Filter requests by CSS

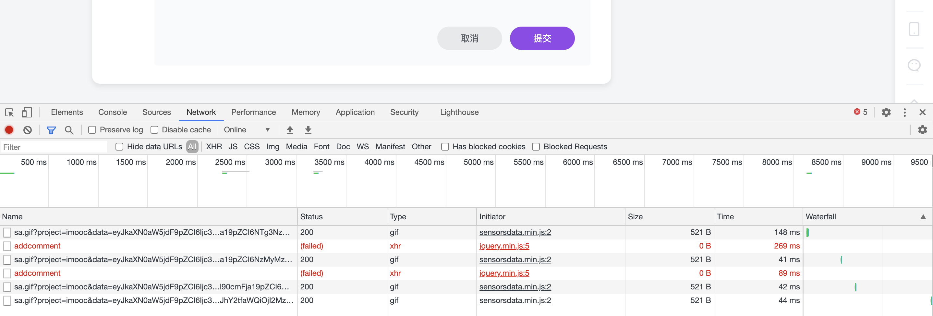252,147
